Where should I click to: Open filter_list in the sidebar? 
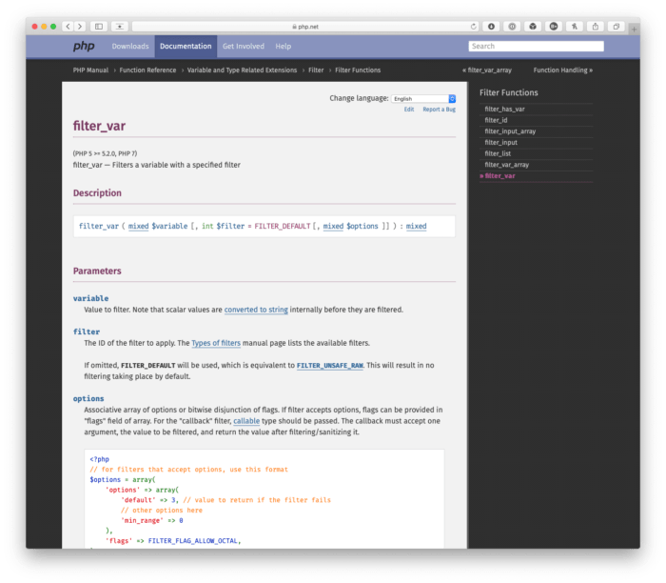click(498, 153)
